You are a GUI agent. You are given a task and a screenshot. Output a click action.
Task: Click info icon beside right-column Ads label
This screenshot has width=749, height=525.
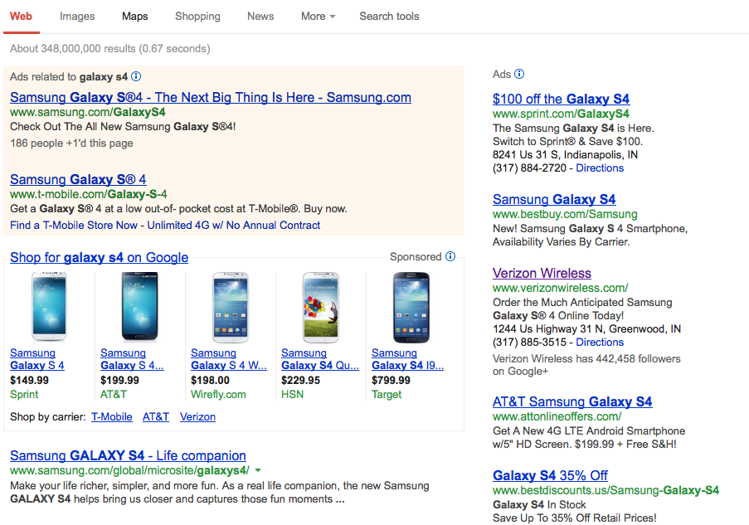click(x=519, y=75)
